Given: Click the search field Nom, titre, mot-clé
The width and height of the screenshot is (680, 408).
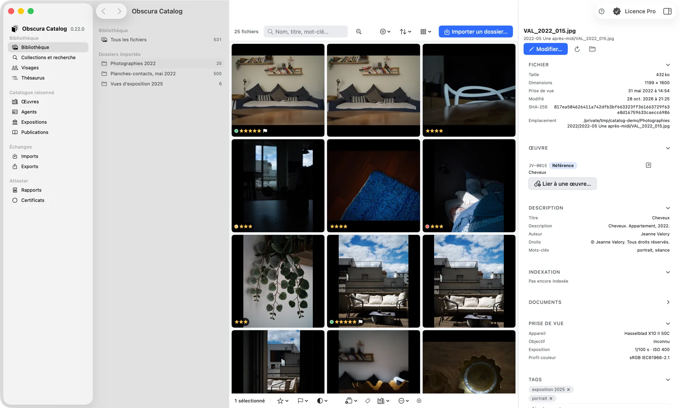Looking at the screenshot, I should tap(306, 32).
